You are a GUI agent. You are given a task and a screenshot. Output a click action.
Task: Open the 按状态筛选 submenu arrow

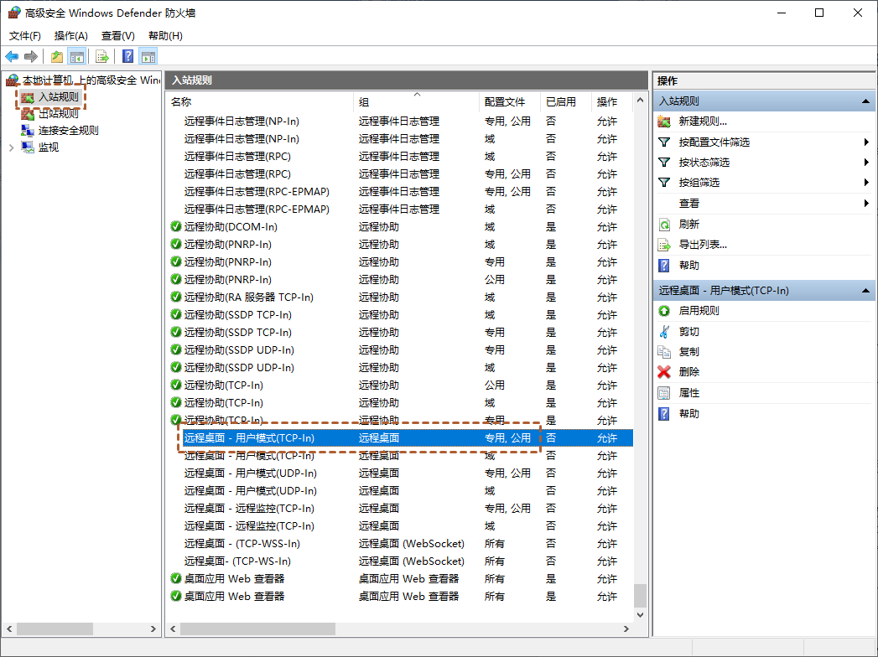point(865,163)
